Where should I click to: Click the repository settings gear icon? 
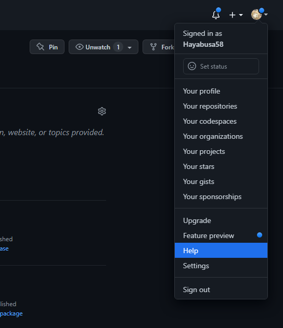tap(102, 111)
